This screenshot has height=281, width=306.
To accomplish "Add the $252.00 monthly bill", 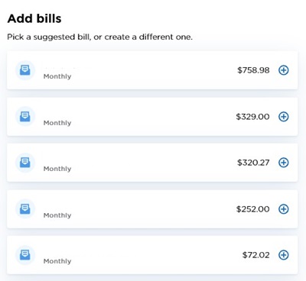I will point(283,209).
